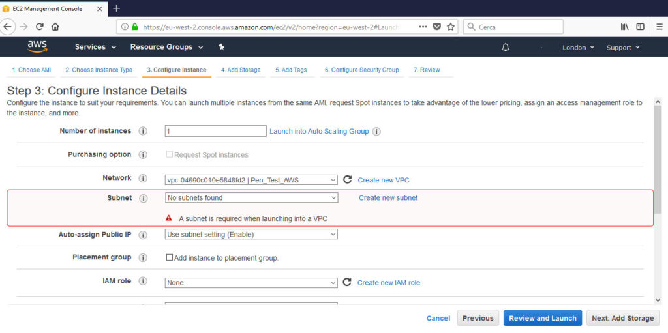
Task: Click the browser reload page icon
Action: pos(40,27)
